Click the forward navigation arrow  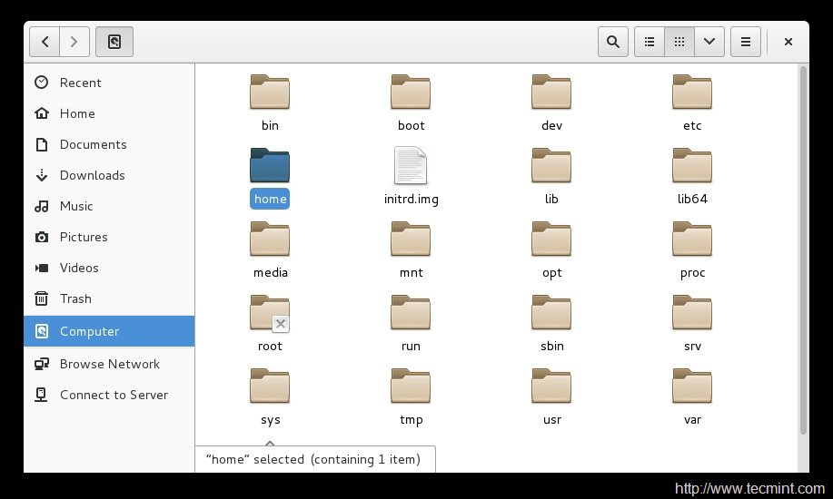74,42
